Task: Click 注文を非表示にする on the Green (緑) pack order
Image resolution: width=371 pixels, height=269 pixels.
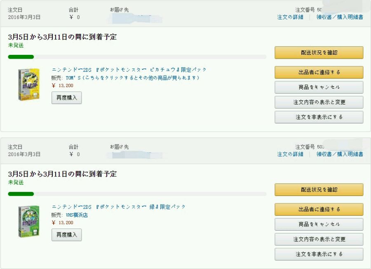Action: [x=319, y=254]
